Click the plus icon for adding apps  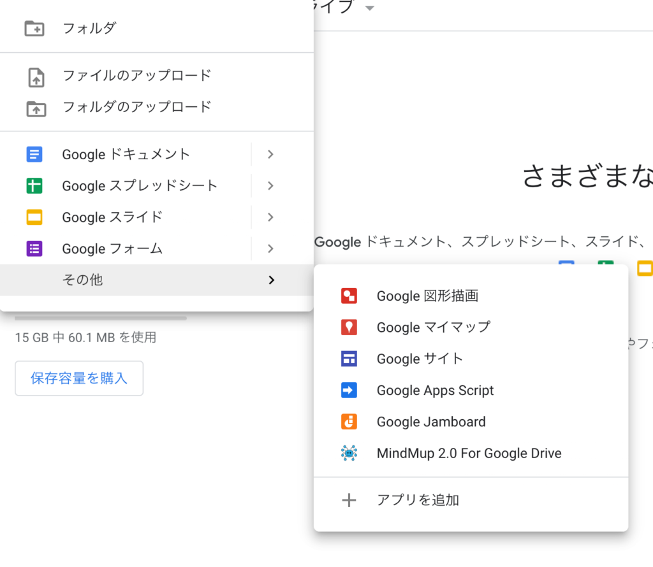349,500
